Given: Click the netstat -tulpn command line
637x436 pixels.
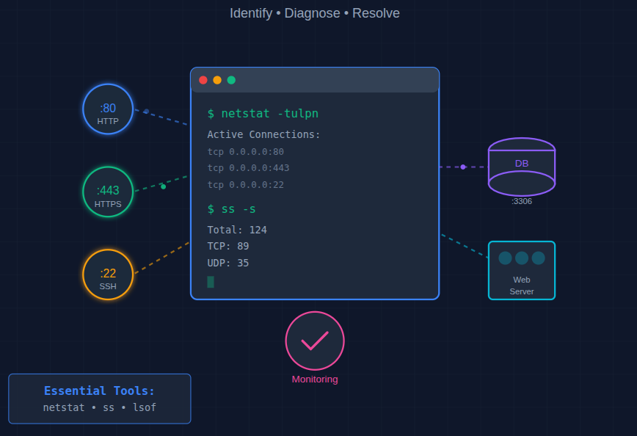Looking at the screenshot, I should coord(263,114).
